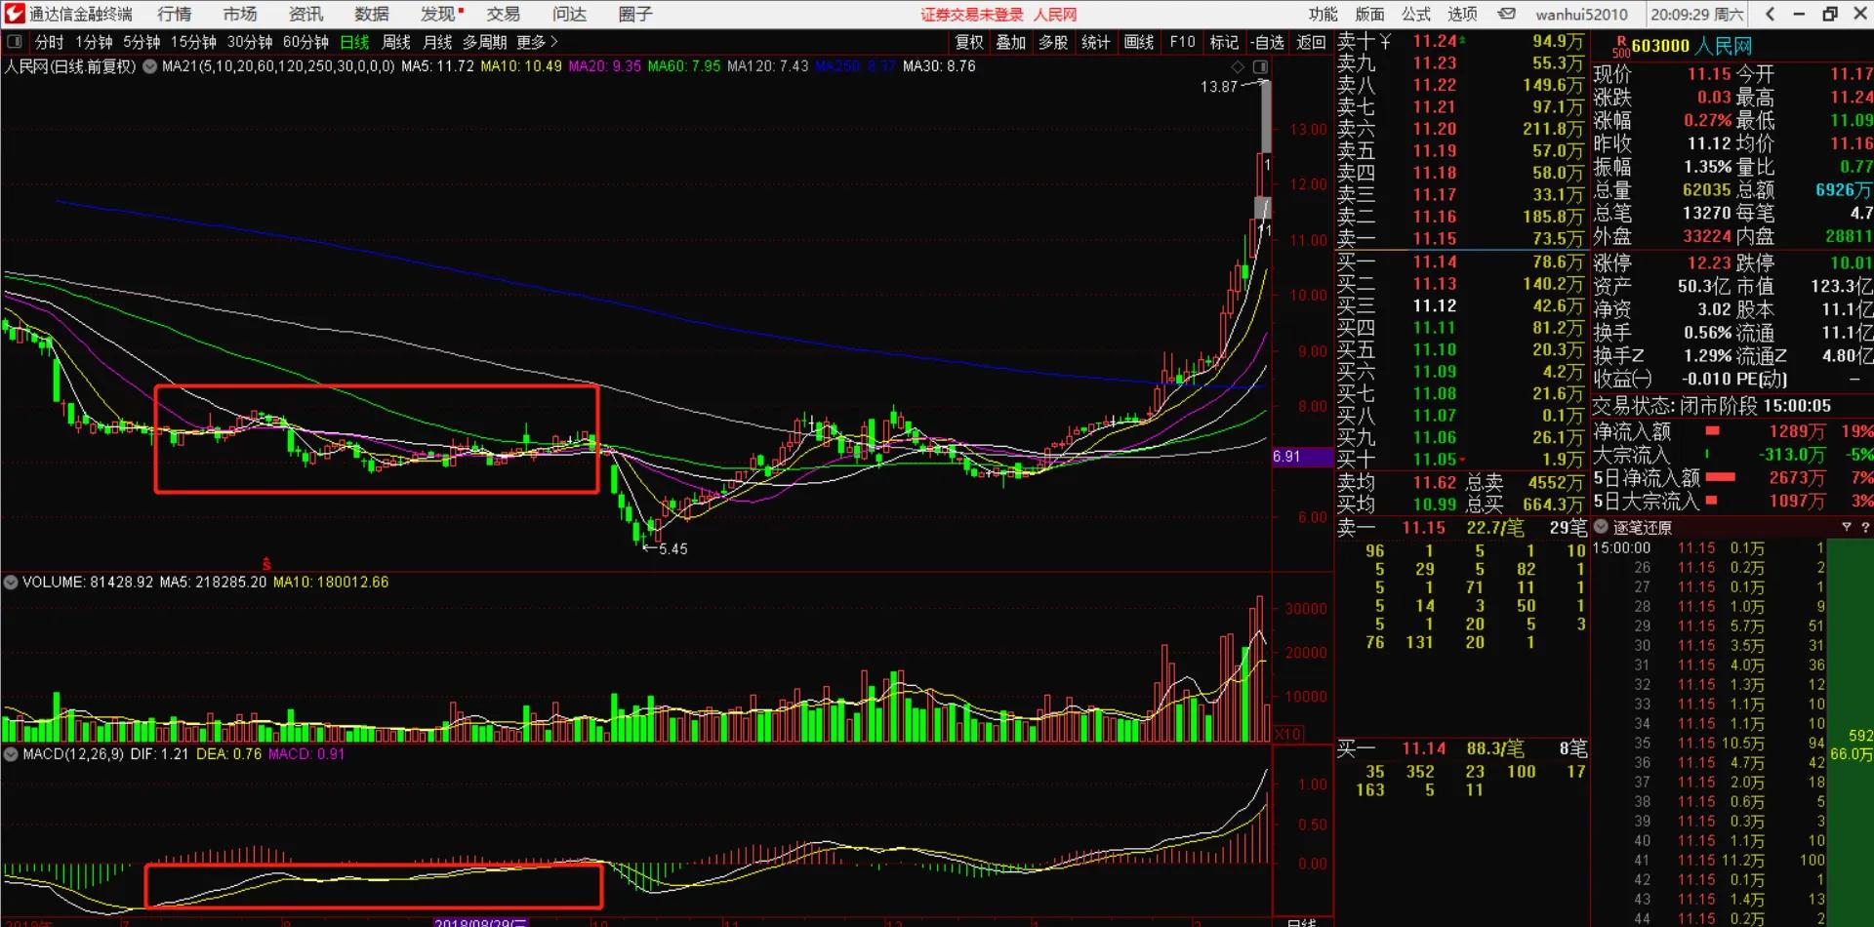The image size is (1874, 927).
Task: Click the 叠加 overlay toolbar button
Action: click(1011, 42)
